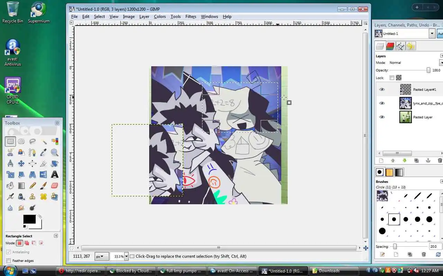Switch to the Patterns tab
Viewport: 443px width, 276px height.
pos(389,172)
